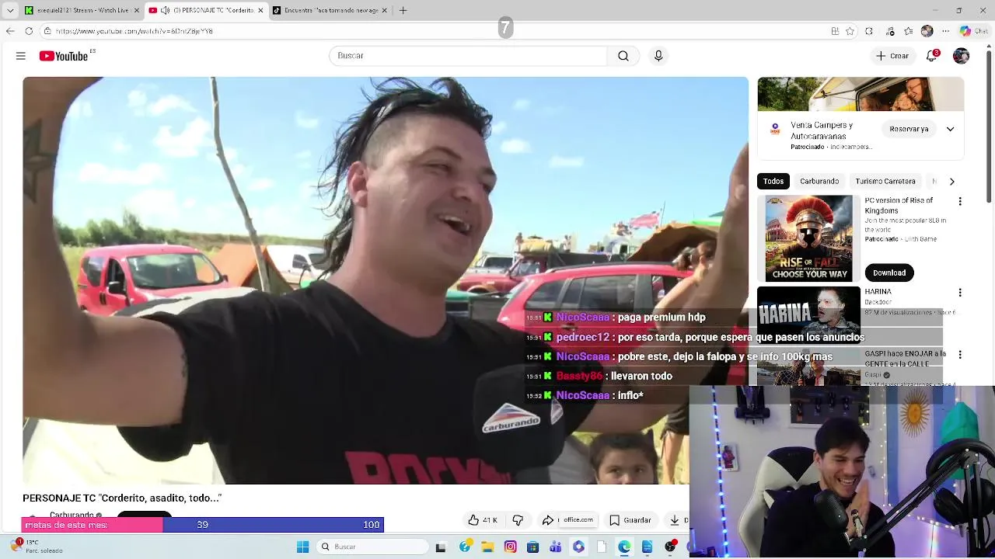Screen dimensions: 995x559
Task: Download the video with the download arrow icon
Action: point(675,520)
